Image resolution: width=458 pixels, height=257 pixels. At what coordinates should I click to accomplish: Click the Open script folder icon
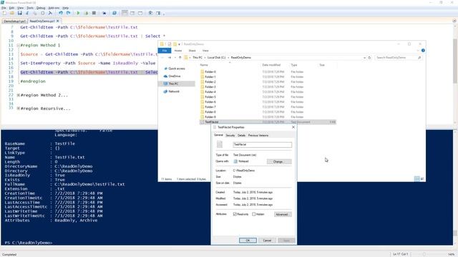(x=12, y=13)
